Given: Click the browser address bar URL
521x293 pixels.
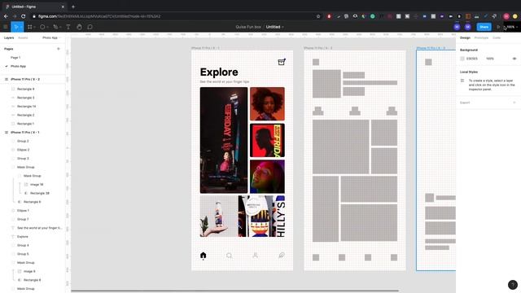Looking at the screenshot, I should pyautogui.click(x=99, y=16).
